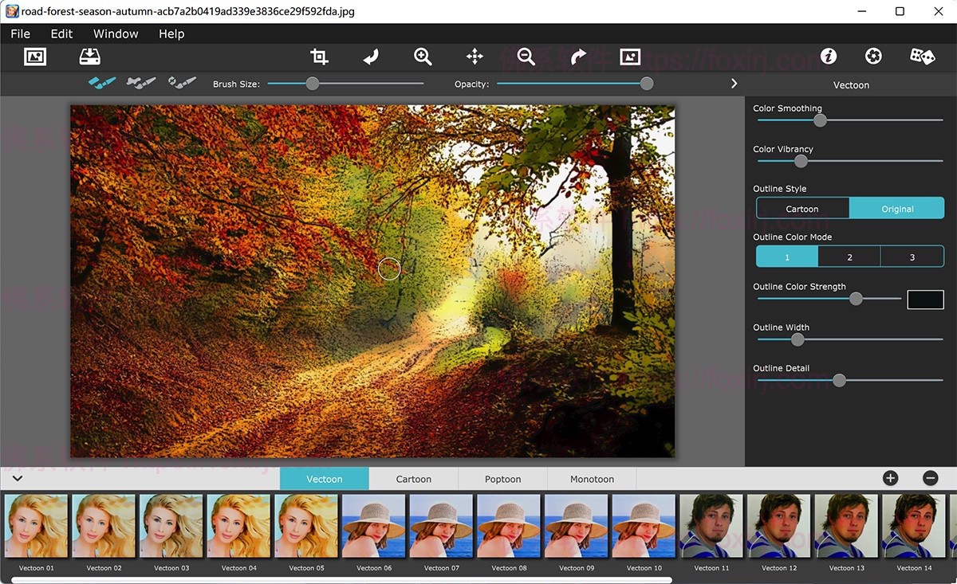Screen dimensions: 957x584
Task: Click the Outline Color Strength color swatch
Action: click(x=925, y=299)
